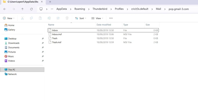Select This PC in navigation pane
198x101 pixels.
click(22, 70)
